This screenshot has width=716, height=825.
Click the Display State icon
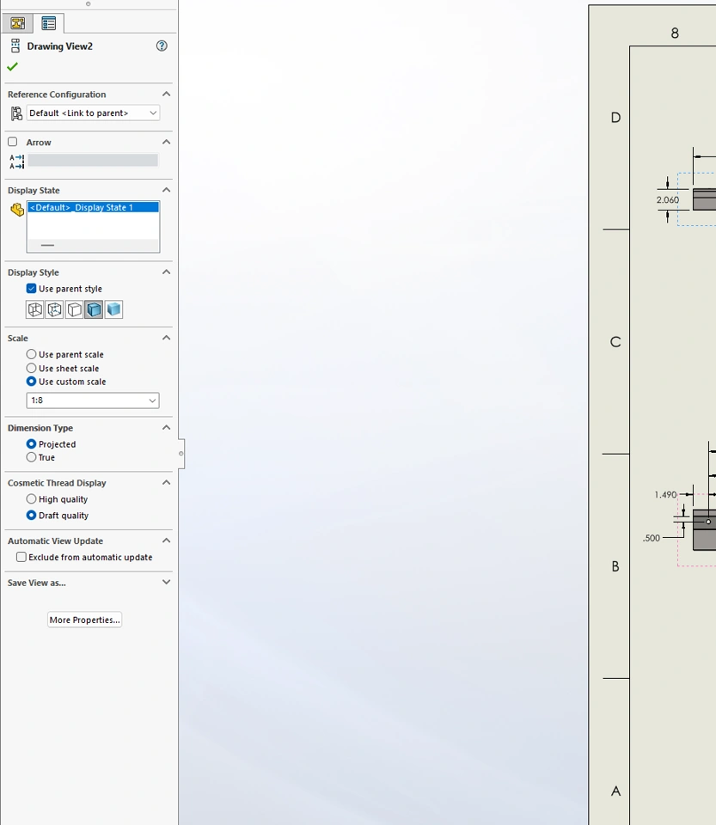coord(17,210)
